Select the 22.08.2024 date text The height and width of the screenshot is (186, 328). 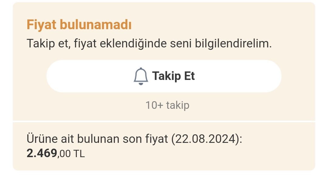click(205, 139)
